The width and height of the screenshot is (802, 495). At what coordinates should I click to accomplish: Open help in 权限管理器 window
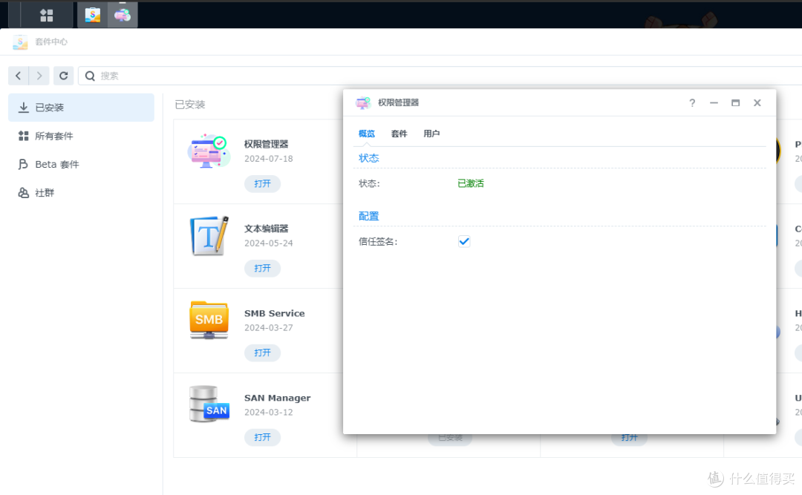[x=692, y=103]
